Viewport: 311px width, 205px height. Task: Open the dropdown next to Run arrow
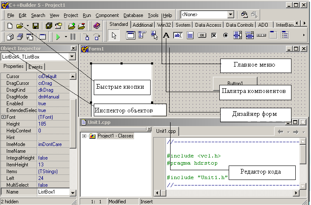pyautogui.click(x=66, y=37)
